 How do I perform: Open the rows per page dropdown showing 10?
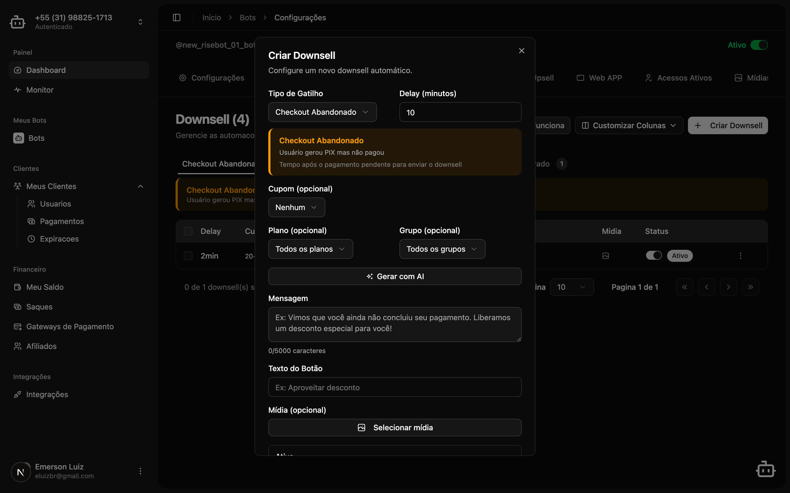(x=572, y=287)
